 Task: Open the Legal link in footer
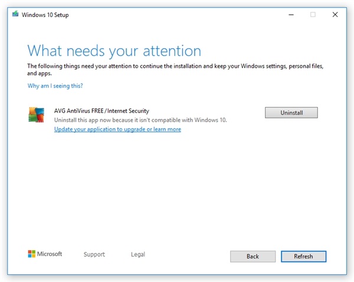tap(138, 254)
